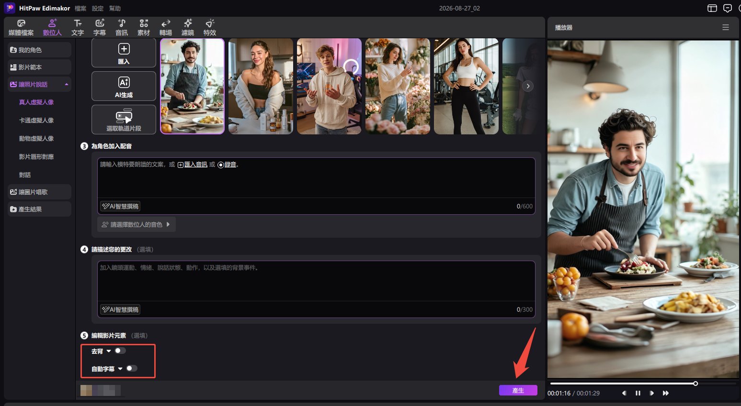The height and width of the screenshot is (406, 741).
Task: Expand the 自動字幕 dropdown arrow
Action: click(x=120, y=369)
